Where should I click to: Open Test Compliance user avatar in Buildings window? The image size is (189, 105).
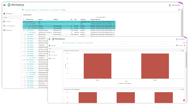pos(169,5)
